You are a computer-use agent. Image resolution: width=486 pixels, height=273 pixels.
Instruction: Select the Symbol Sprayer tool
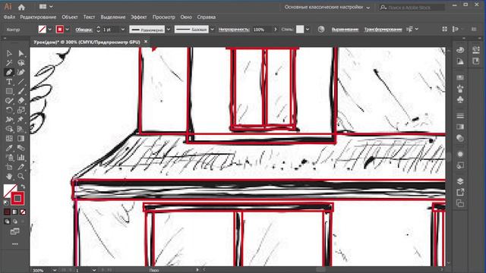tap(9, 158)
